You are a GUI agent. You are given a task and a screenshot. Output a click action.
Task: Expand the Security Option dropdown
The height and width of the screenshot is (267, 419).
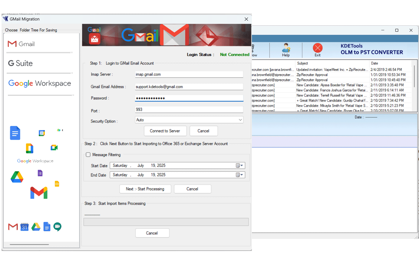click(x=240, y=120)
